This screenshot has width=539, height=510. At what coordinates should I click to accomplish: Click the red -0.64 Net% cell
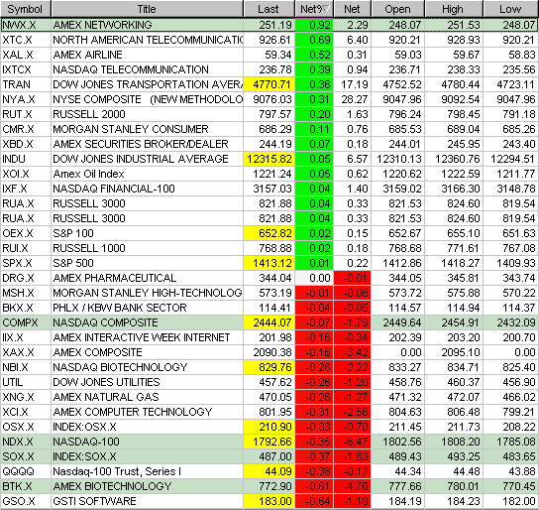point(314,501)
